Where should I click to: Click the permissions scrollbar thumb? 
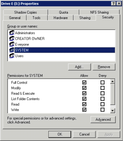point(113,94)
